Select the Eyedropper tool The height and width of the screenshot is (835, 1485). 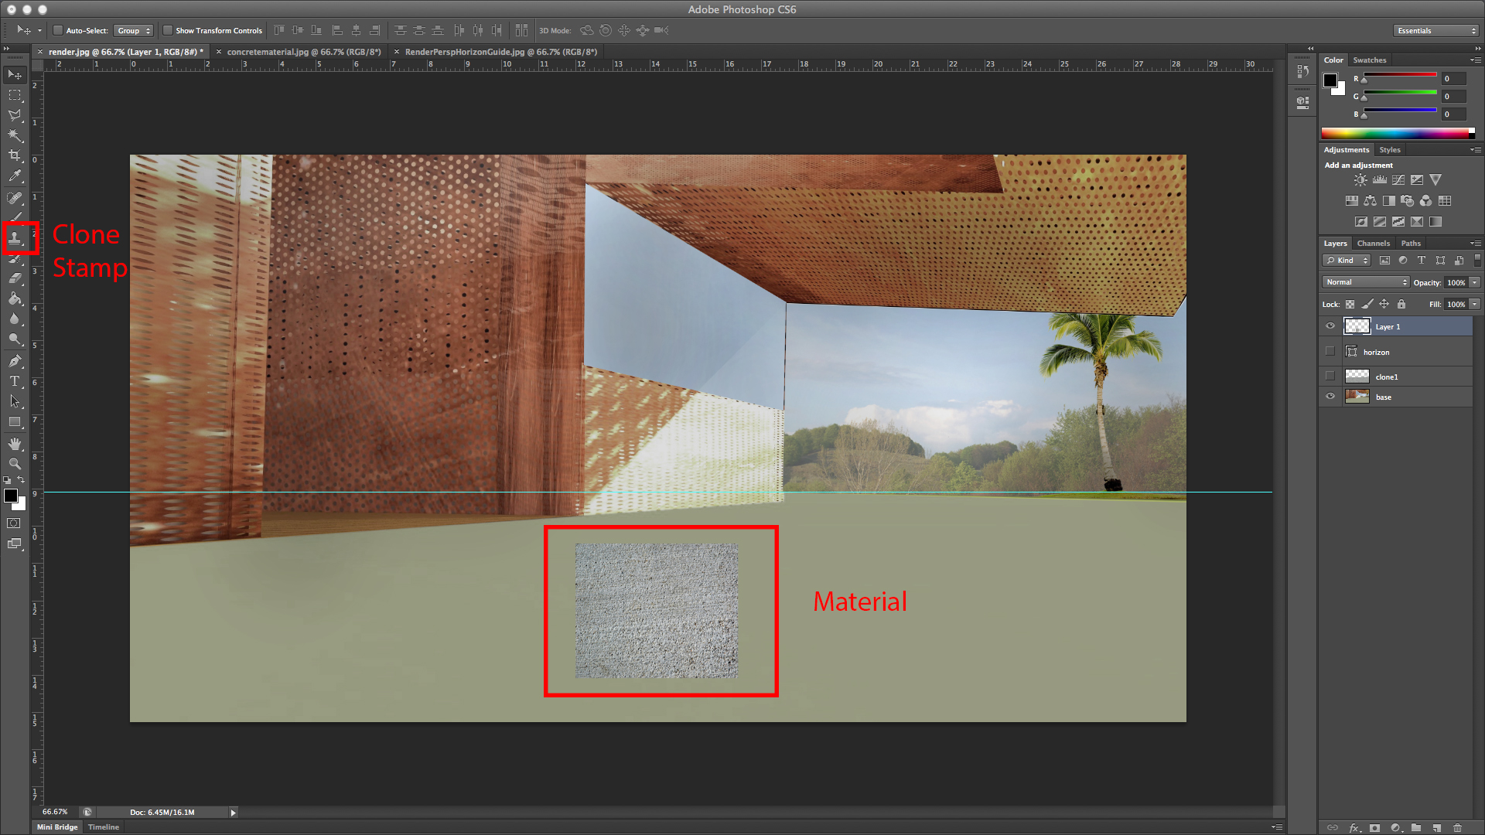coord(15,176)
